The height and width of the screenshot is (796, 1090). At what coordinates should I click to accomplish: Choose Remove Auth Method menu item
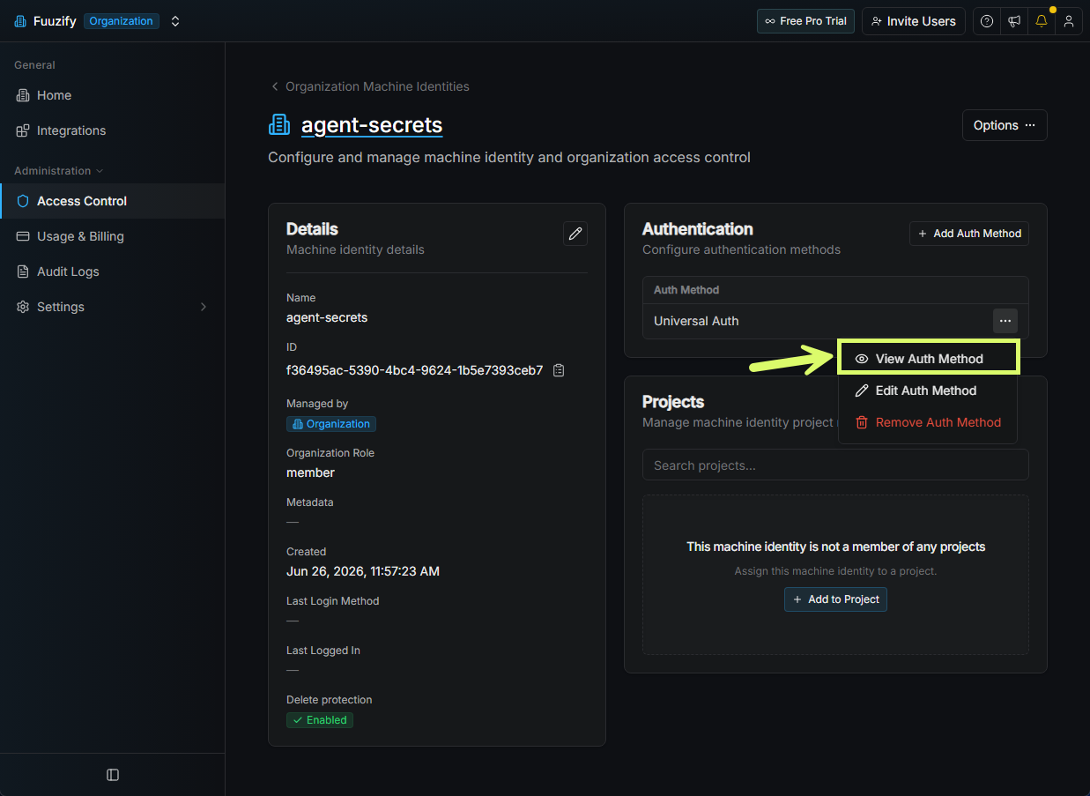[928, 422]
